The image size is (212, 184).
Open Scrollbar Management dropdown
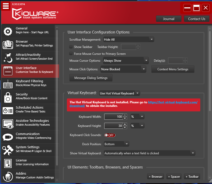coord(129,40)
